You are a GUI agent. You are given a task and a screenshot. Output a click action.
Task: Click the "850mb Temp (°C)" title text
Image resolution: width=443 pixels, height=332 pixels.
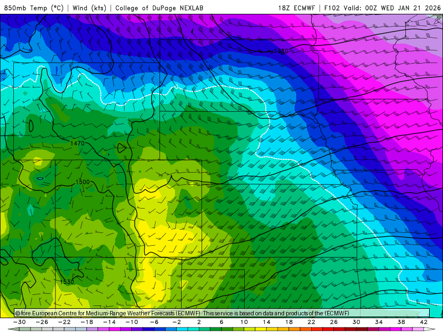point(34,8)
